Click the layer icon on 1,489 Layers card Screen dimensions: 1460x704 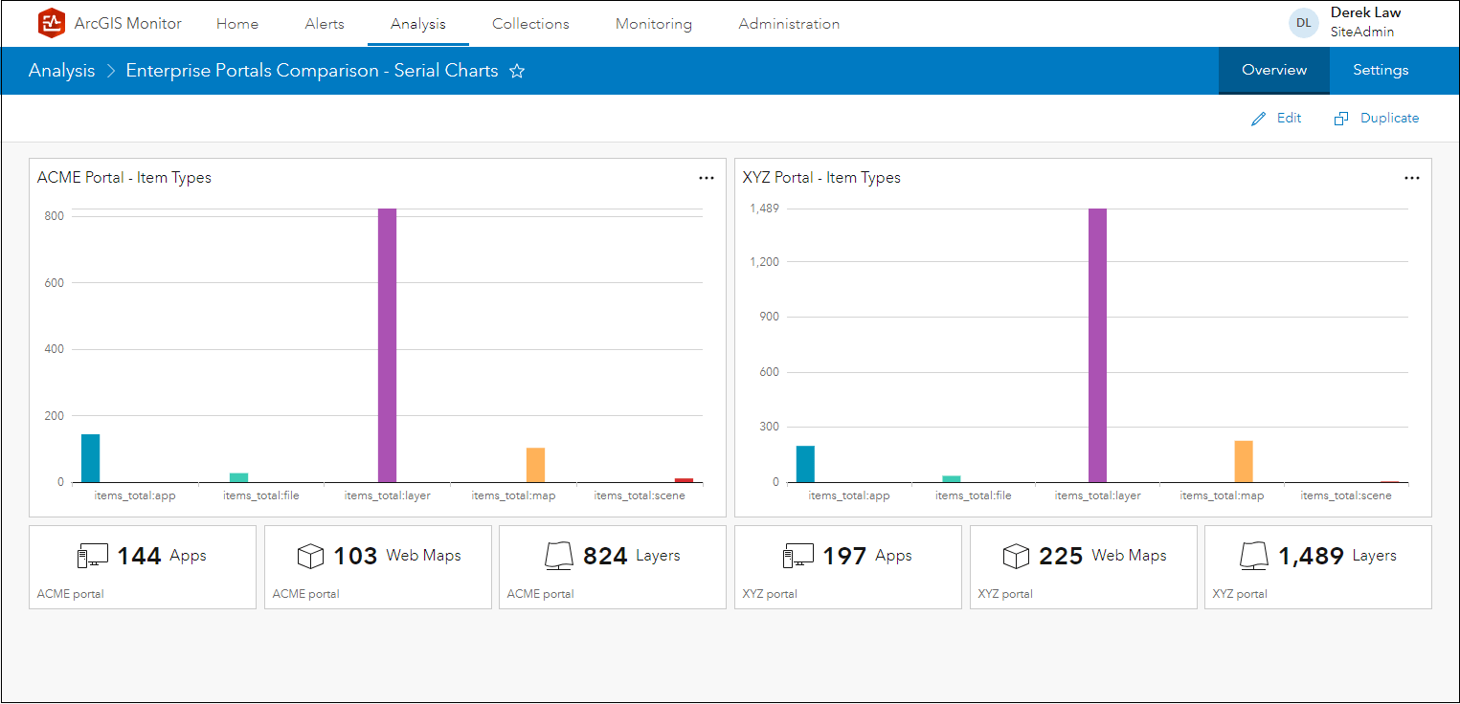click(1254, 556)
